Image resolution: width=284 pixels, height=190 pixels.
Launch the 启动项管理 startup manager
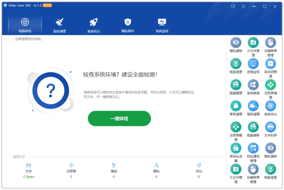(271, 64)
